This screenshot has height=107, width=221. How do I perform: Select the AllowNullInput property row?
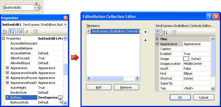click(34, 63)
